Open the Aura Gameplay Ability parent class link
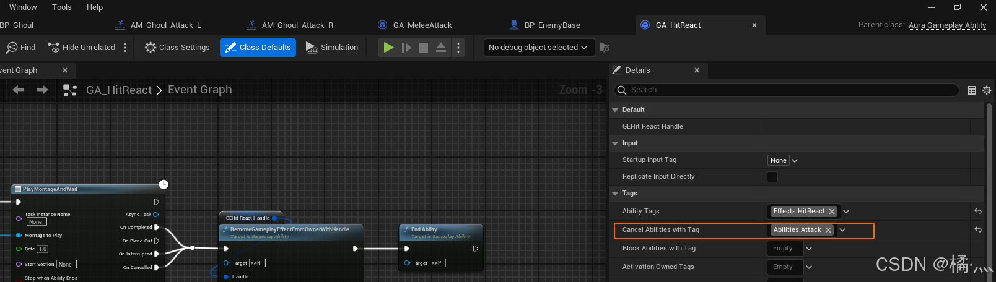 coord(947,25)
